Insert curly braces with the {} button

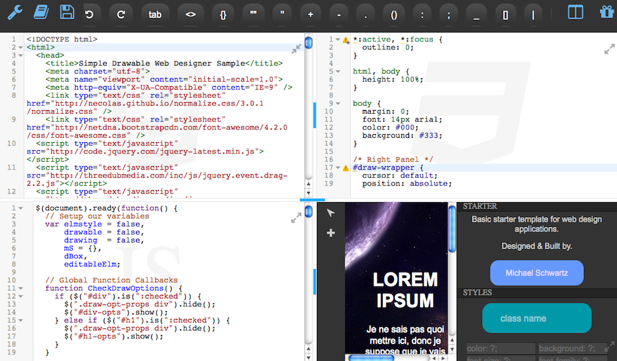coord(222,15)
